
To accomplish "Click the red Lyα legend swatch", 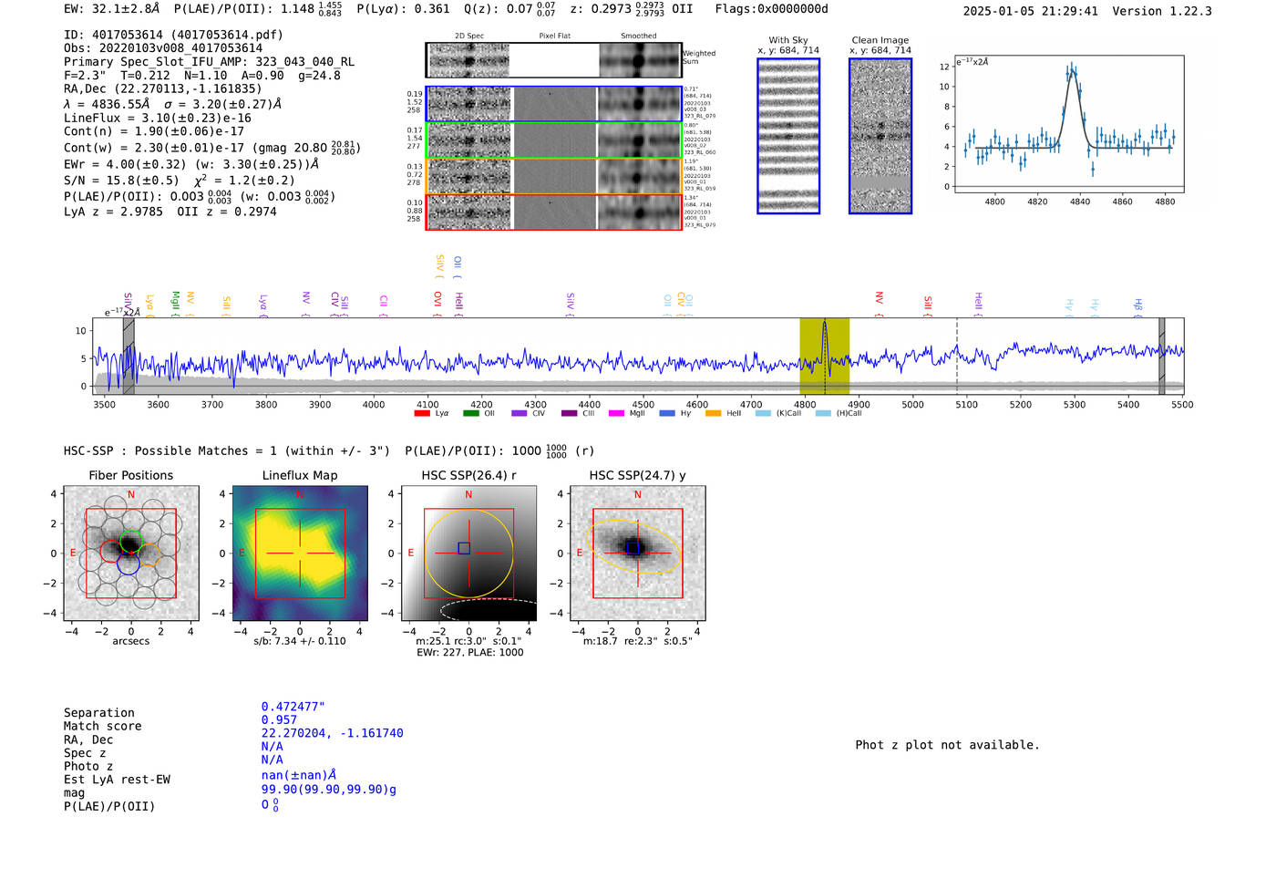I will (422, 413).
